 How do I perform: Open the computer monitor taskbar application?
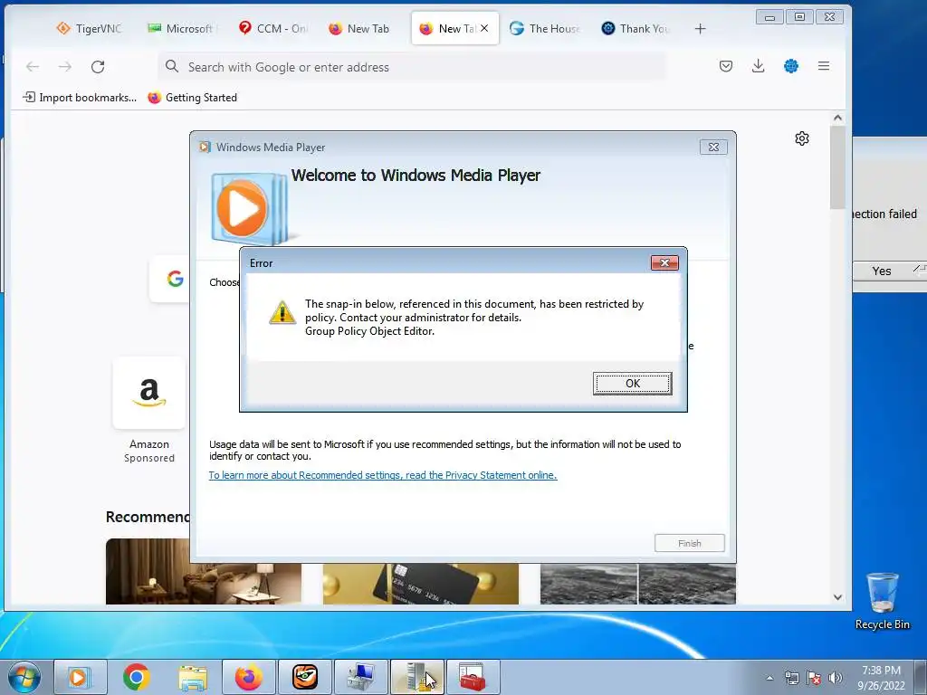[361, 677]
